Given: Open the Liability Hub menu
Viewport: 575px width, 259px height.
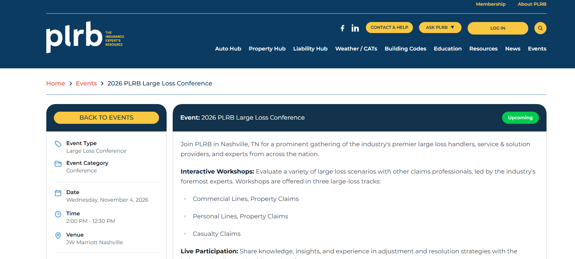Looking at the screenshot, I should point(310,49).
